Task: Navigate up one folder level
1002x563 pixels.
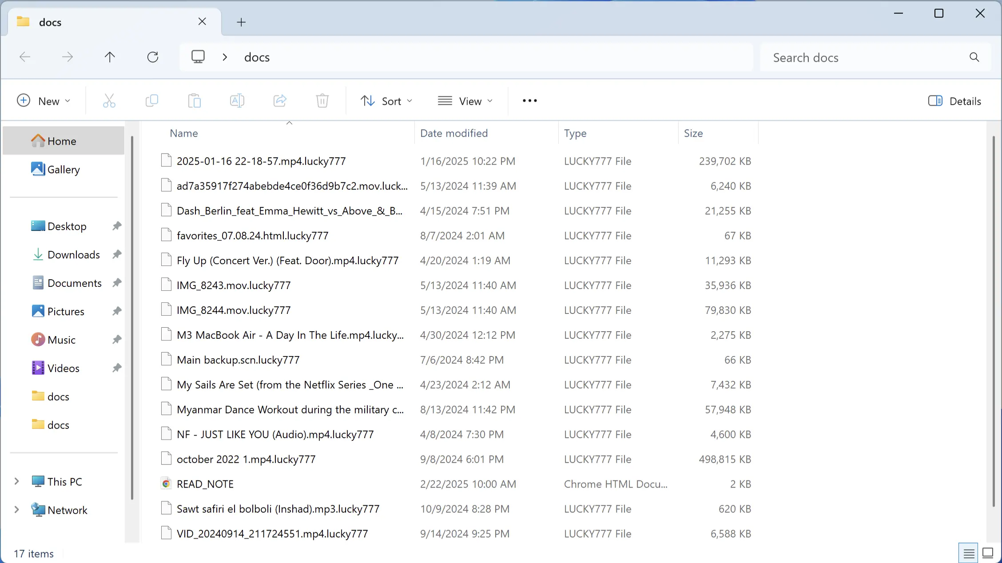Action: click(110, 57)
